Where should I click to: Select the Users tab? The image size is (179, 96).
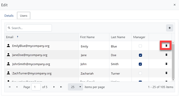(x=24, y=16)
